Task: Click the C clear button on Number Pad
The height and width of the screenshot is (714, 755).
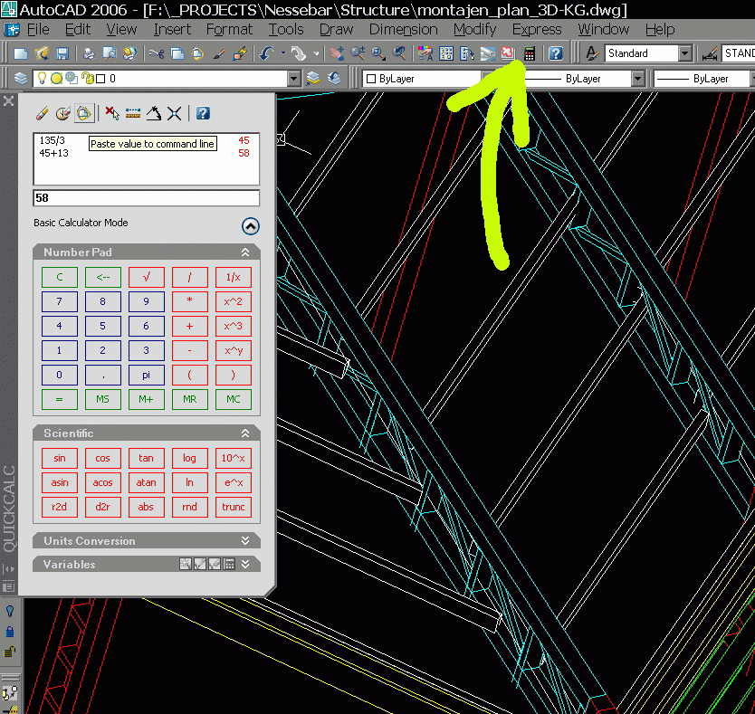Action: (60, 277)
